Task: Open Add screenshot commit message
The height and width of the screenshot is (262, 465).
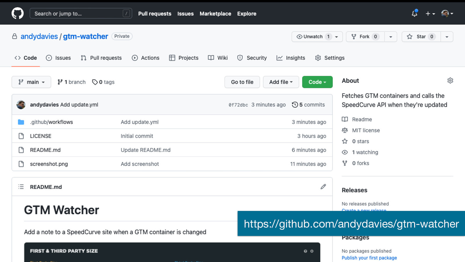Action: click(x=140, y=164)
